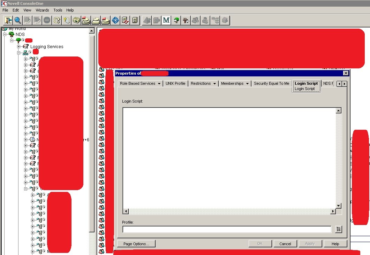Open the File menu
This screenshot has height=255, width=370.
(5, 10)
